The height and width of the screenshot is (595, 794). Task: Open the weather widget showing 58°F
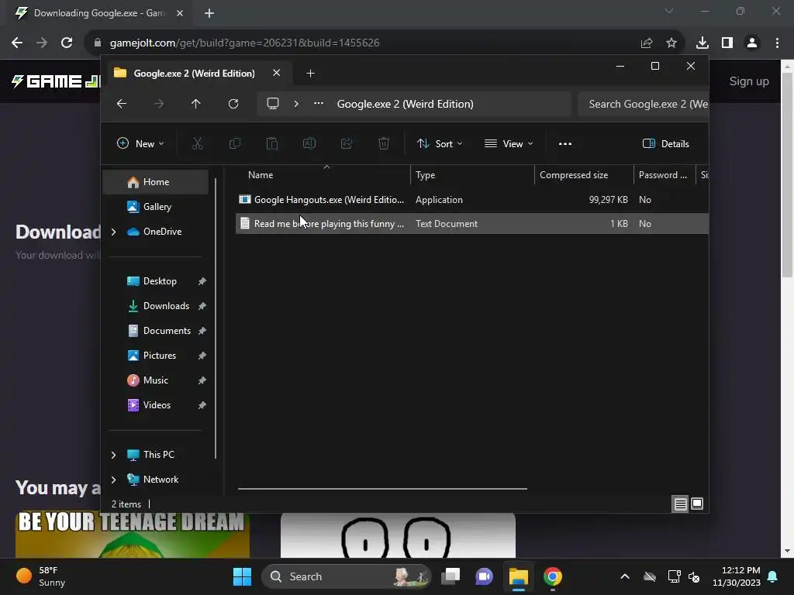[40, 576]
